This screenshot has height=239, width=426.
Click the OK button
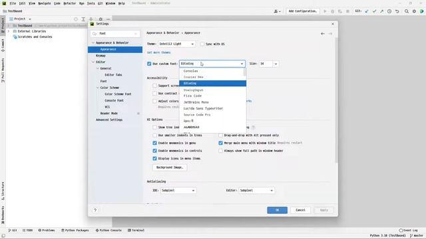coord(277,210)
